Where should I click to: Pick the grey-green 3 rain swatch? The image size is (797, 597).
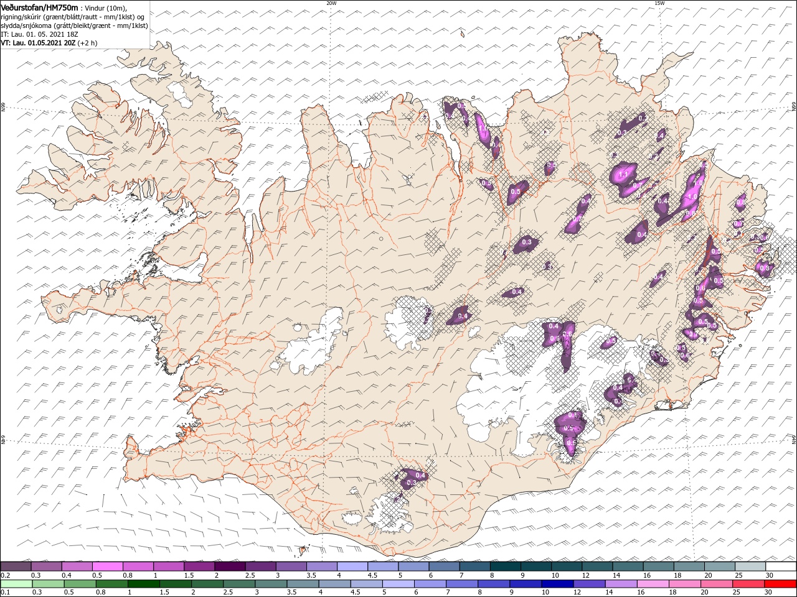point(271,584)
